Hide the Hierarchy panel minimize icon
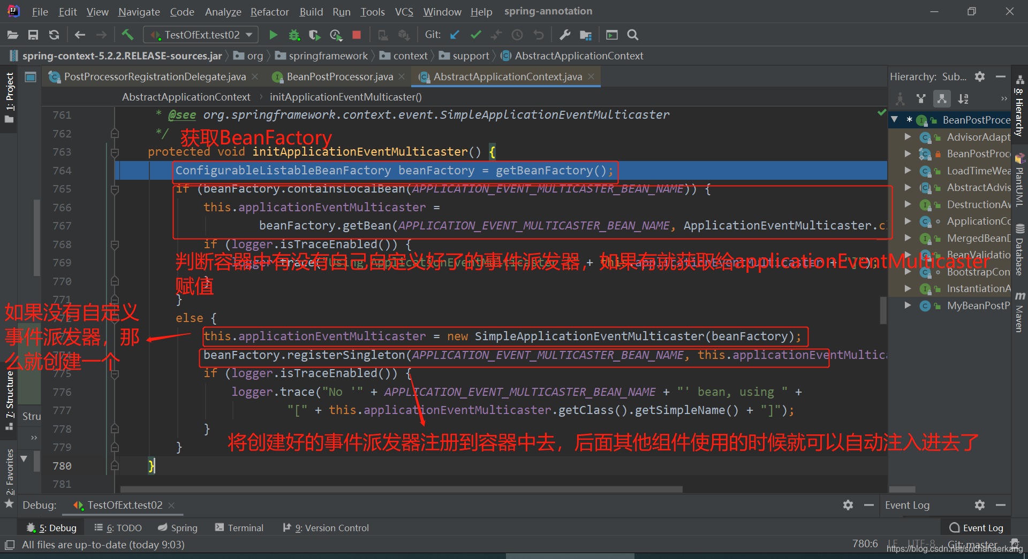1028x559 pixels. [1001, 76]
